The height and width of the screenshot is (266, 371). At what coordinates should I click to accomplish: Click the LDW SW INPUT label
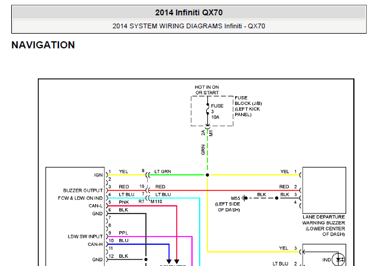pos(85,237)
